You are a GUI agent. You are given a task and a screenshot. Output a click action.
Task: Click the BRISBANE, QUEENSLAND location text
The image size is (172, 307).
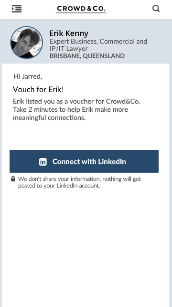click(x=87, y=56)
